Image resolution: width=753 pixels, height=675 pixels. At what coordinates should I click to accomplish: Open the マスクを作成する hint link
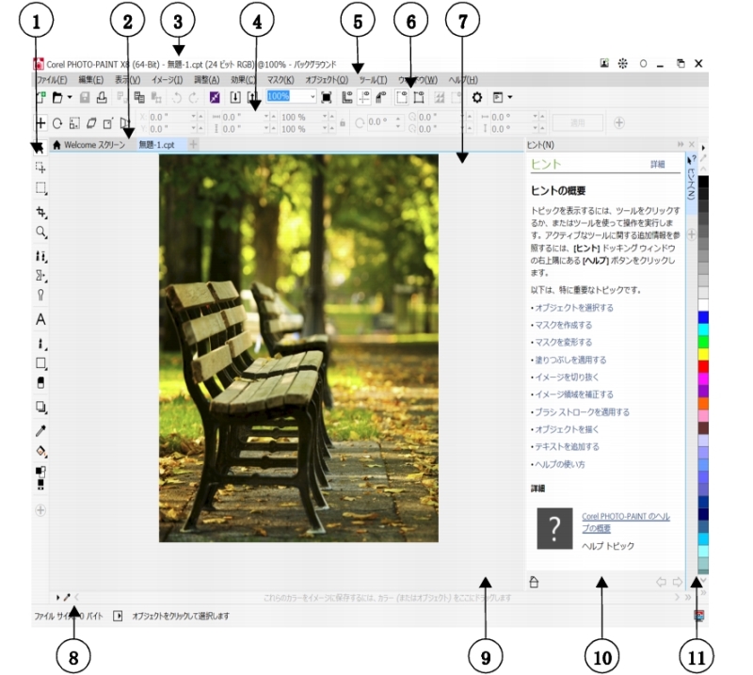click(x=563, y=325)
